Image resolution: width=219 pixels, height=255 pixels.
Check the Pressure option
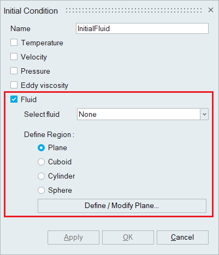(14, 71)
